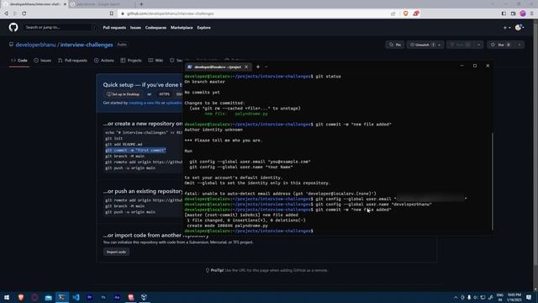
Task: Open Photoshop from taskbar
Action: [x=103, y=297]
